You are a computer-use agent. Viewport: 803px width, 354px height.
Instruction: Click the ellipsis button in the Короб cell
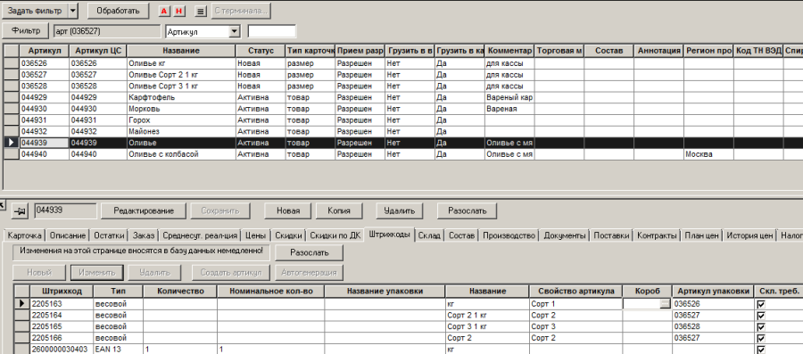665,304
